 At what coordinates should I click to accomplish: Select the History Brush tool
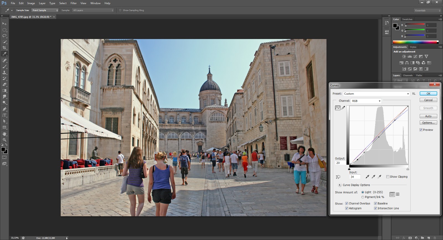coord(4,79)
